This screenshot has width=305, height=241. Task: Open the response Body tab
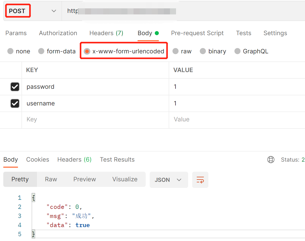coord(11,160)
